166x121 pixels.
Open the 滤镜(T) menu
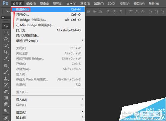pyautogui.click(x=99, y=4)
